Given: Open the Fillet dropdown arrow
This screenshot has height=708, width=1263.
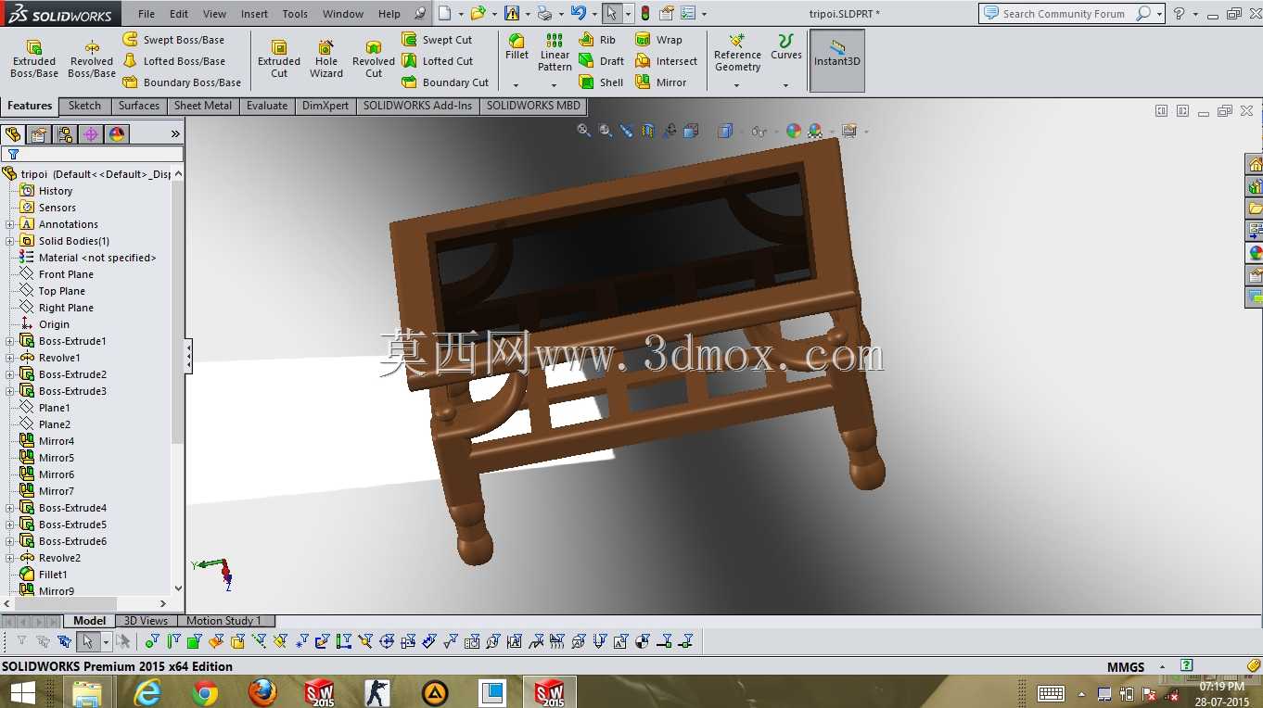Looking at the screenshot, I should 517,85.
